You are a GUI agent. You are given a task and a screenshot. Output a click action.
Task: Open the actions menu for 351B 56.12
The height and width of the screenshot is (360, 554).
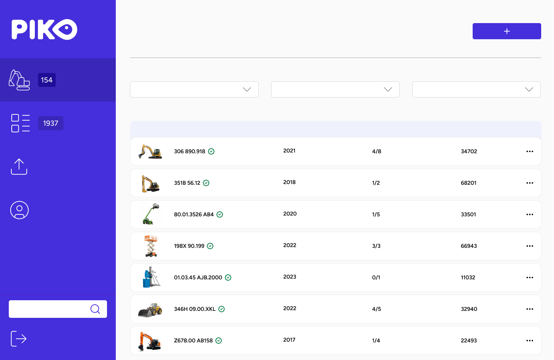coord(530,183)
